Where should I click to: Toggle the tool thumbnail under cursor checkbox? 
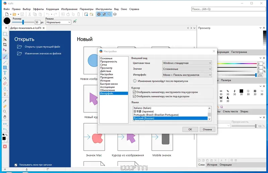tap(134, 92)
